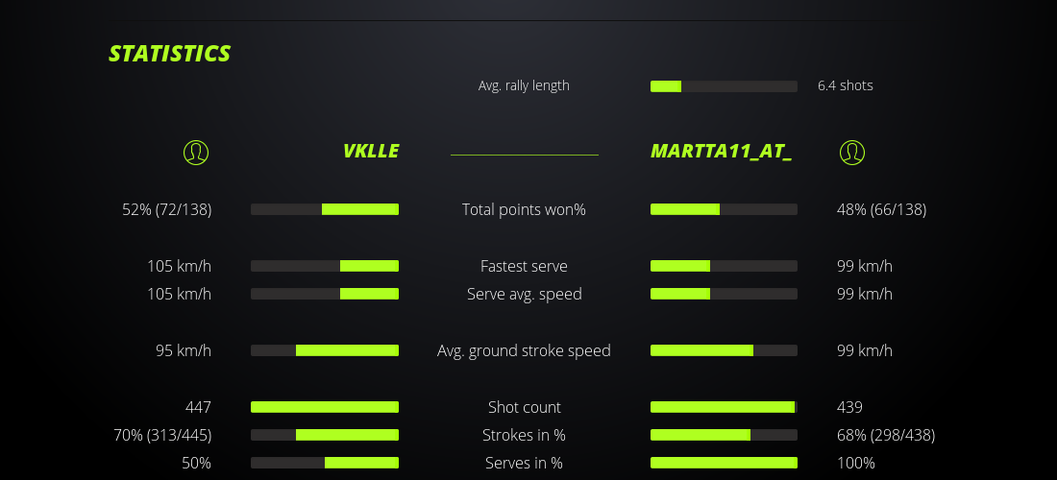Click VKLLE's Serve avg. speed bar

click(x=325, y=294)
